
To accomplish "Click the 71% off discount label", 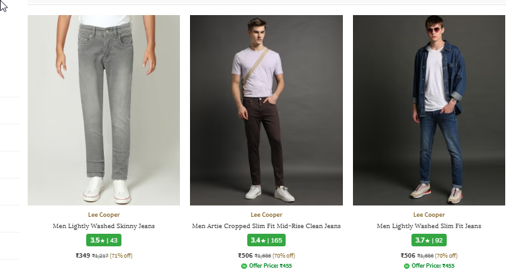I will tap(121, 256).
